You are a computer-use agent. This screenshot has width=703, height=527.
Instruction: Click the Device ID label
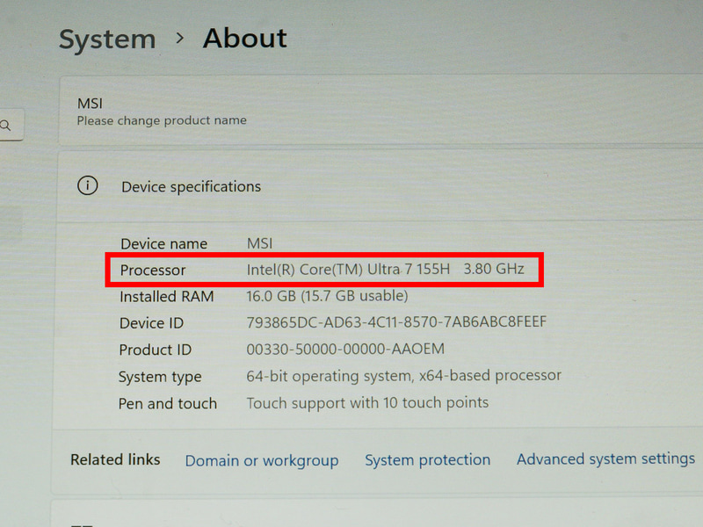tap(151, 323)
